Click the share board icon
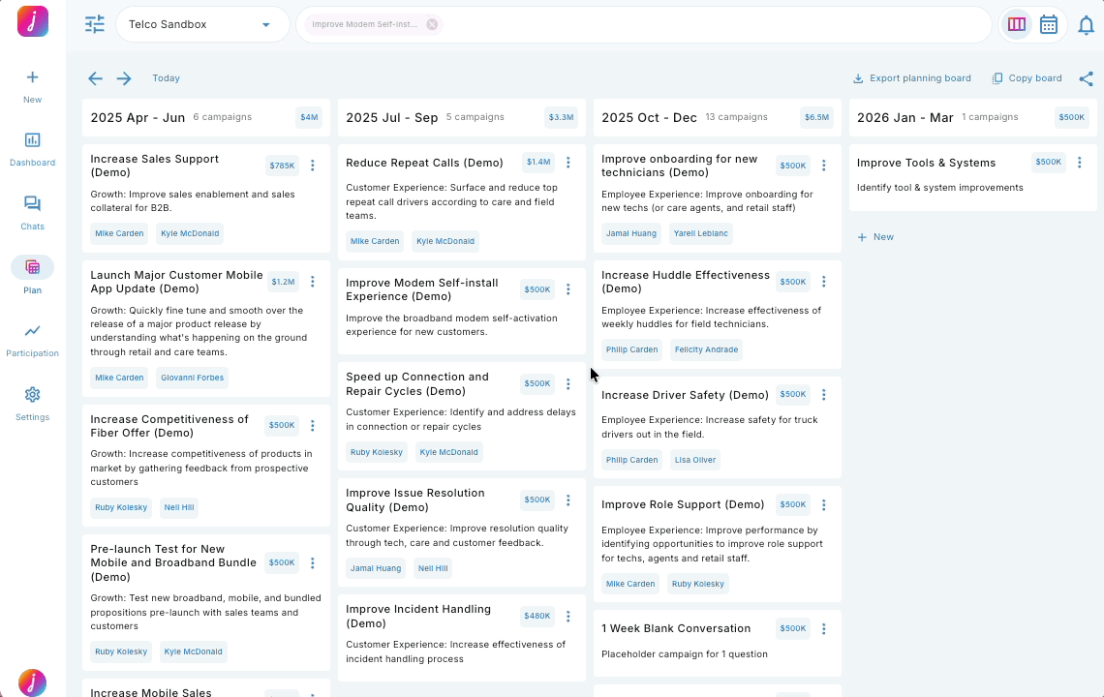This screenshot has height=697, width=1104. pos(1086,78)
